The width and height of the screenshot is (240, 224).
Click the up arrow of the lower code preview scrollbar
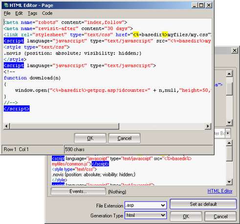(229, 143)
